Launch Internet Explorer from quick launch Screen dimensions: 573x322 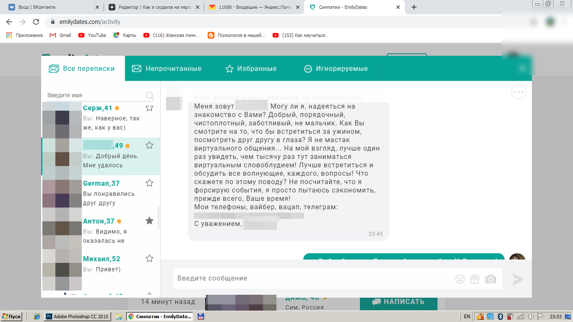click(x=37, y=316)
